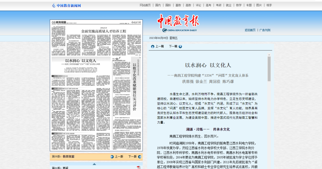Viewport: 322px width, 169px height.
Task: Click the article panel scrollbar thumb
Action: point(269,69)
